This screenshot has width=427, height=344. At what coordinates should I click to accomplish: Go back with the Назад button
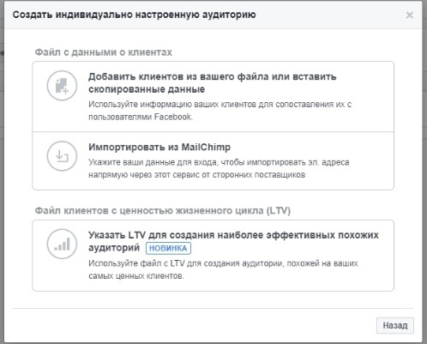[395, 325]
